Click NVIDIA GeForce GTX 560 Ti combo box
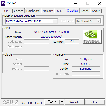 point(31,21)
